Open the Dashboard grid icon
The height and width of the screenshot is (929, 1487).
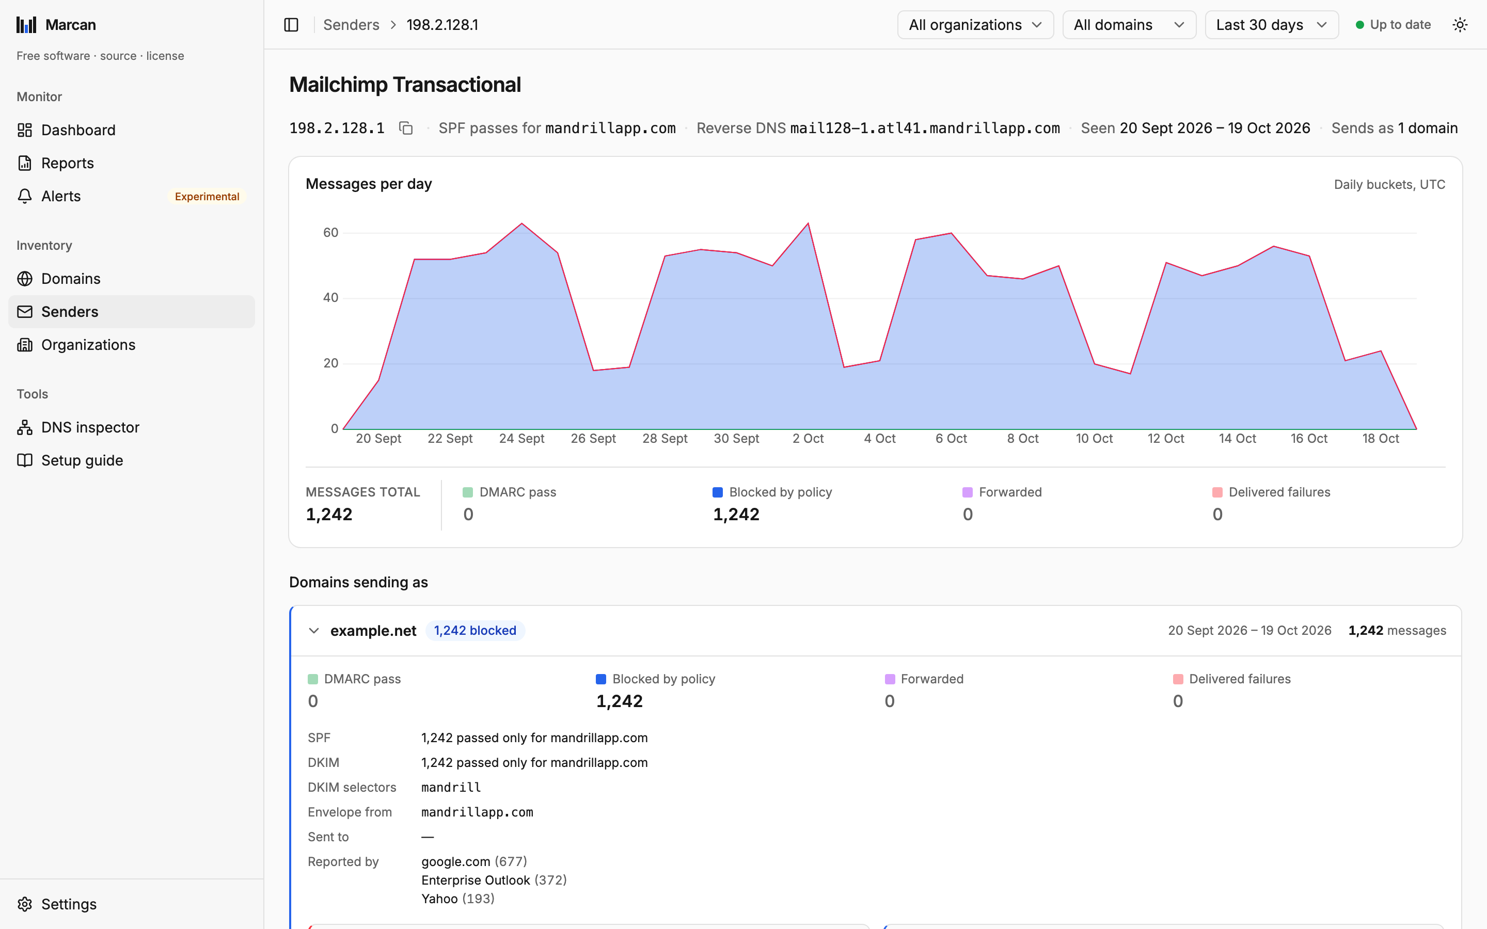click(25, 130)
